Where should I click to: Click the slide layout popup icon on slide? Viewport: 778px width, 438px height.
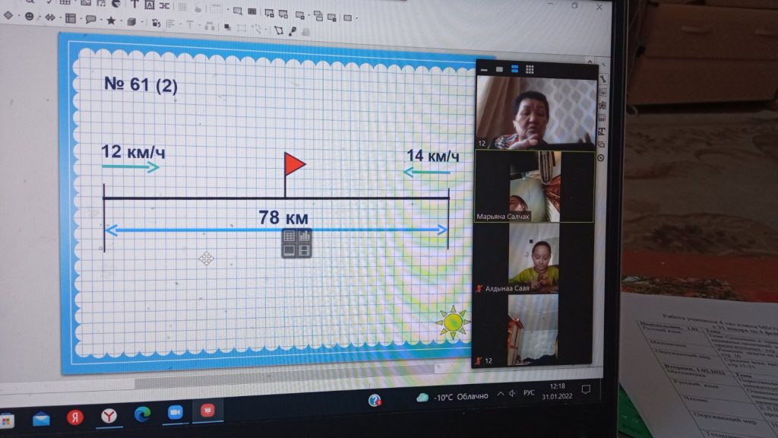click(296, 242)
